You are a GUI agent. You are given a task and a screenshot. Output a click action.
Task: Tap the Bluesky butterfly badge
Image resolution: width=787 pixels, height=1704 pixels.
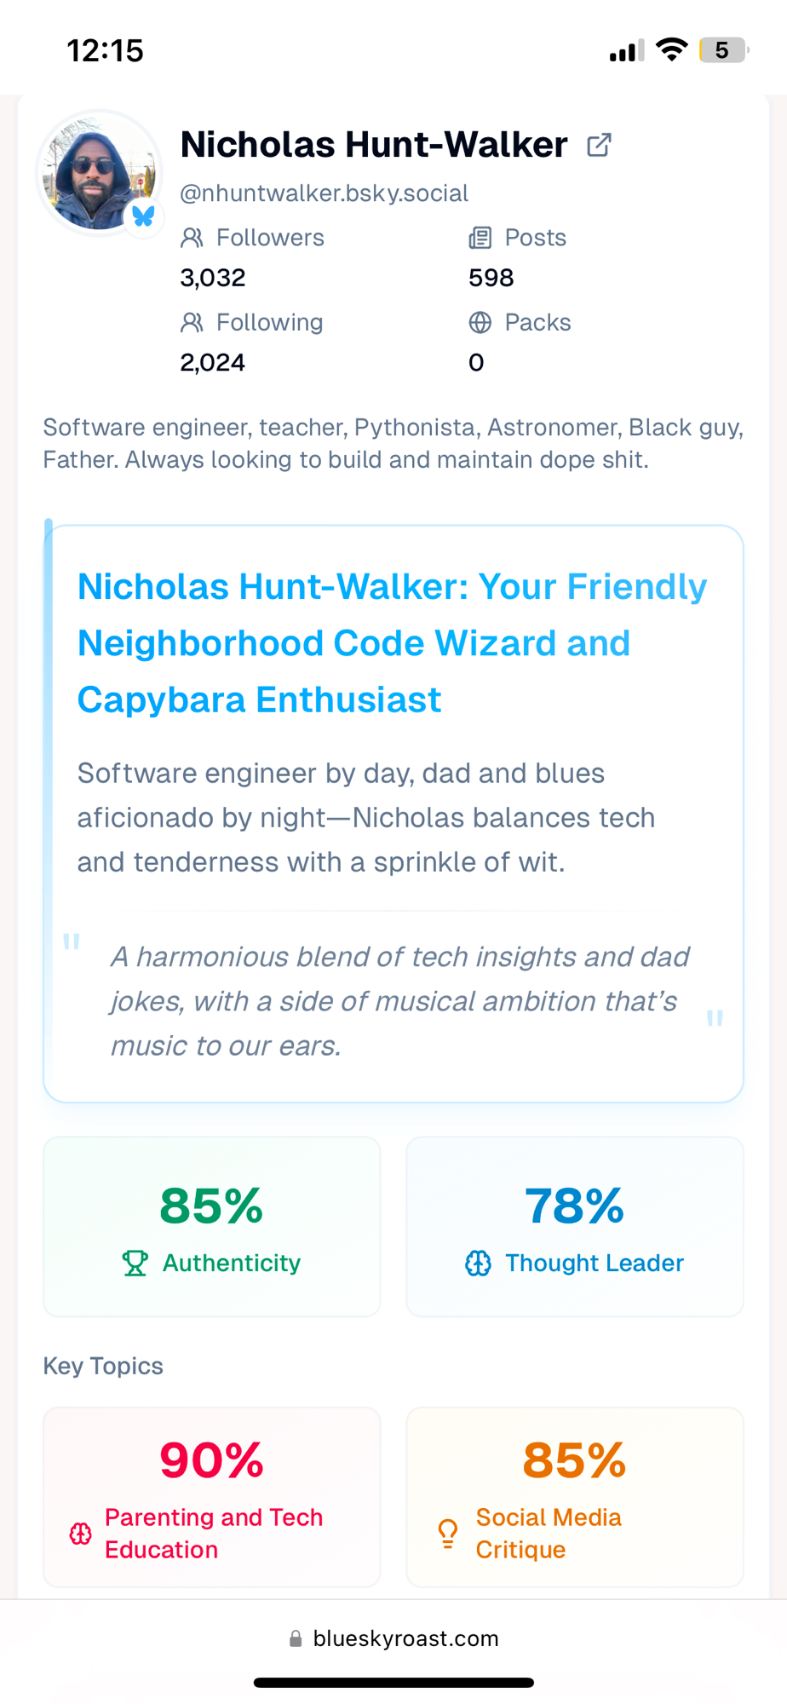point(143,216)
